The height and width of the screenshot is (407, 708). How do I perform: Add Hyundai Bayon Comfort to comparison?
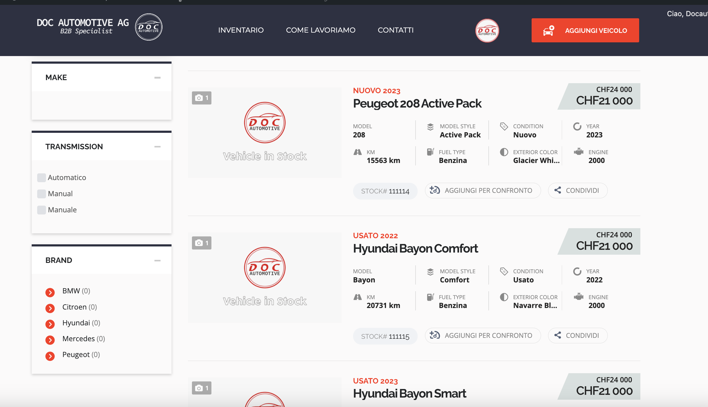tap(483, 336)
